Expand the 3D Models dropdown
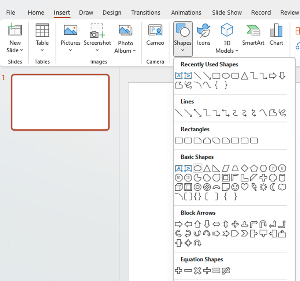 pyautogui.click(x=237, y=51)
